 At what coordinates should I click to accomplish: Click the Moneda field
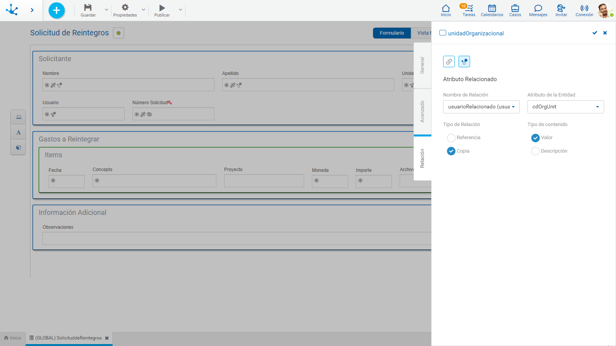pos(330,181)
